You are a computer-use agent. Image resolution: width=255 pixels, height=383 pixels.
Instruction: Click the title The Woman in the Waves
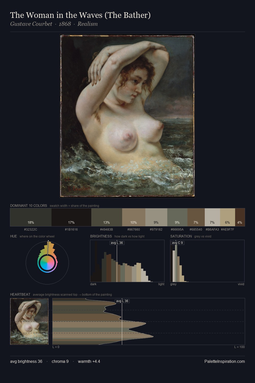80,15
